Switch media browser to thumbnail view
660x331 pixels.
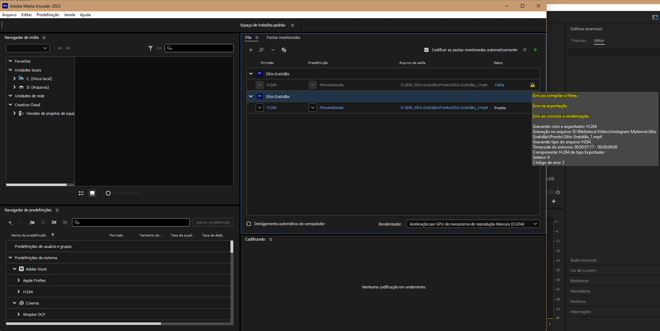[92, 193]
